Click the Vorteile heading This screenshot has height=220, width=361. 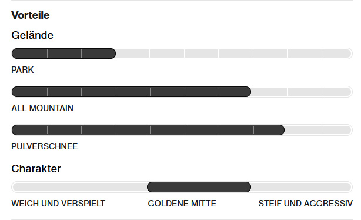(31, 15)
